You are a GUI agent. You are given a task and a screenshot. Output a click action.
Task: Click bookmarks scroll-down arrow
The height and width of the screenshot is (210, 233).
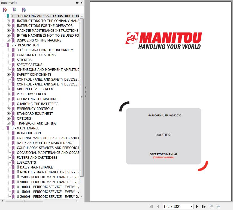click(81, 196)
